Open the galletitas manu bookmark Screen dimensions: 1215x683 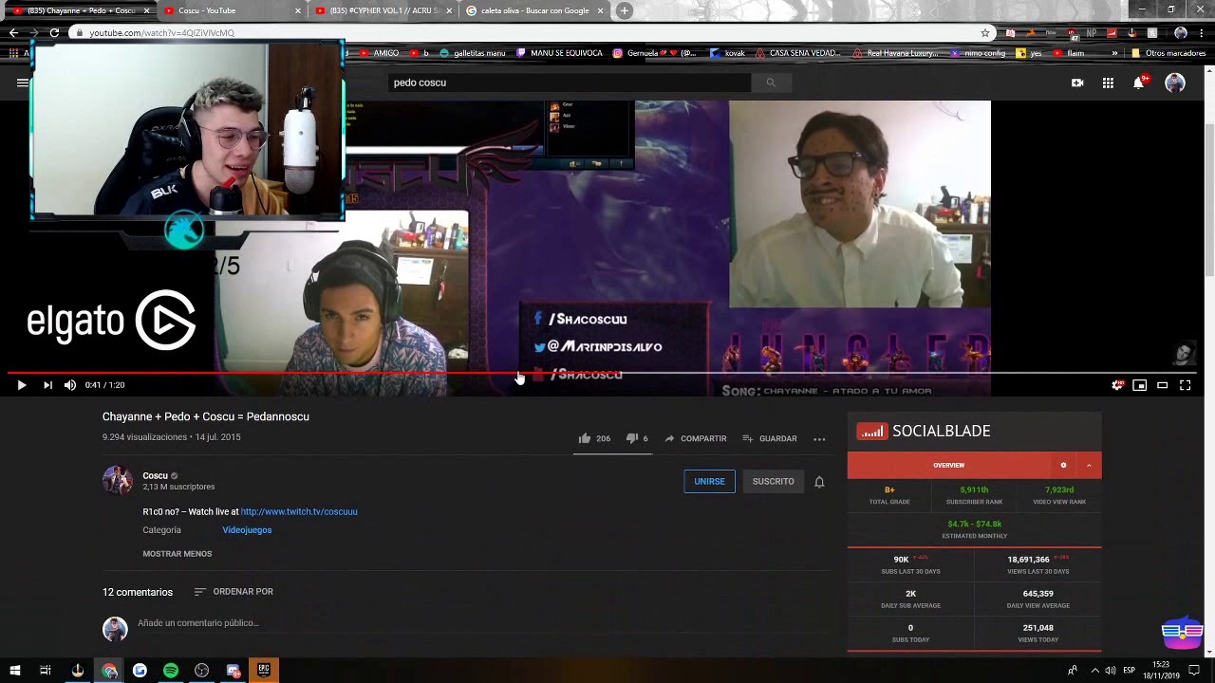click(x=473, y=53)
